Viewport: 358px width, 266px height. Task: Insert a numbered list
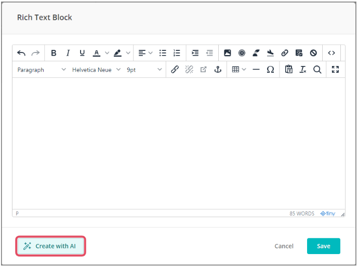[x=177, y=53]
